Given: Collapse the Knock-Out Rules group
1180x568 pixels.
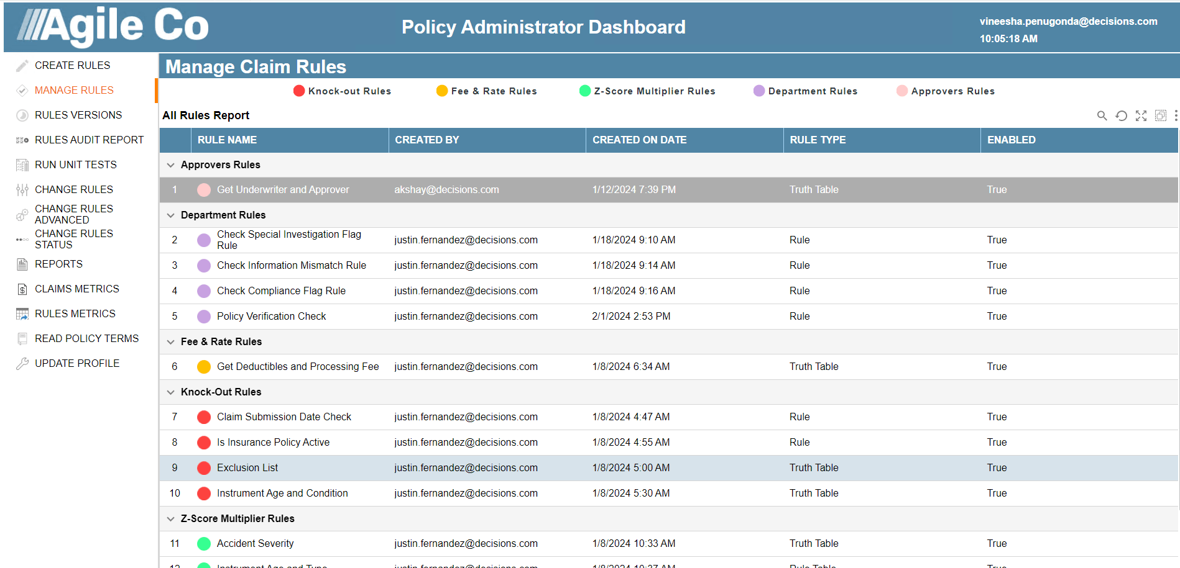Looking at the screenshot, I should pos(170,392).
